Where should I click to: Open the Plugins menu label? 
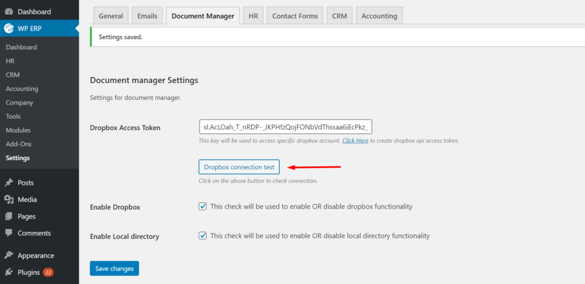[x=29, y=273]
